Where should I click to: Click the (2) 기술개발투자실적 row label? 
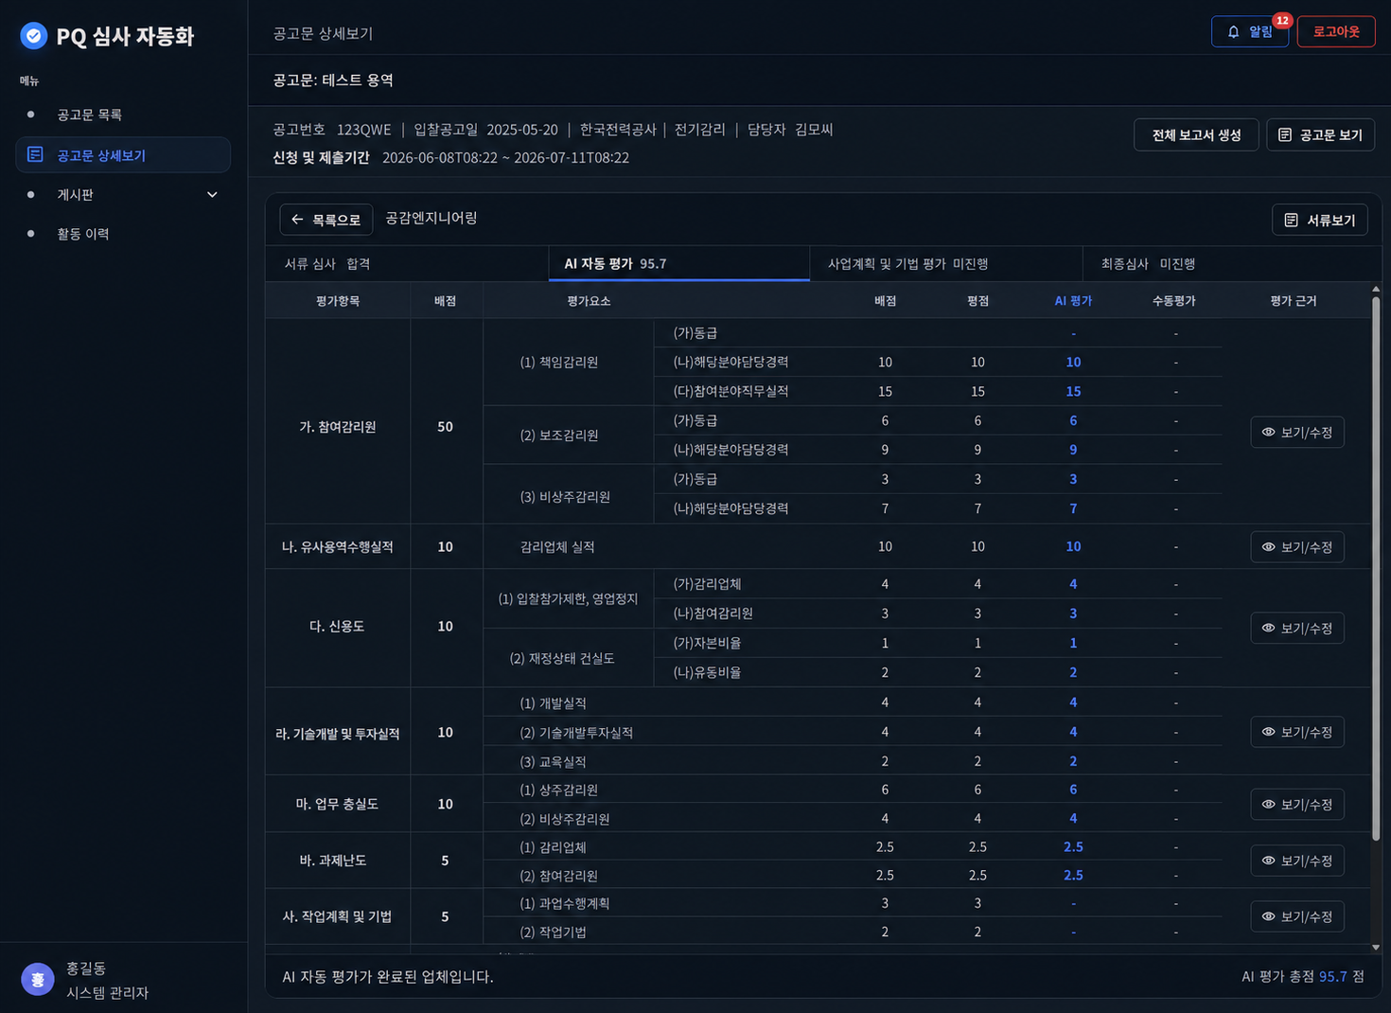pos(576,733)
